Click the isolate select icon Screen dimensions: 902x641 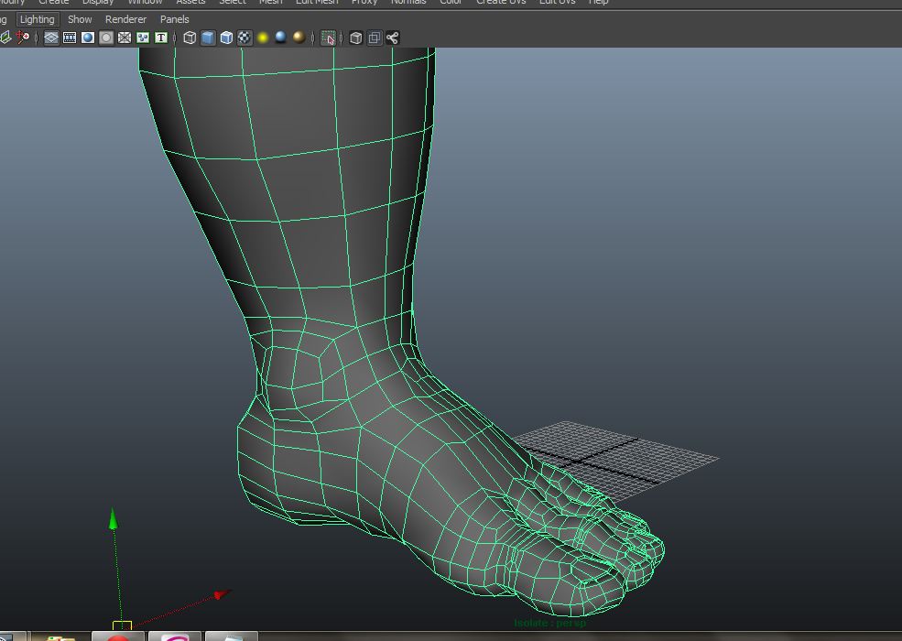pos(328,38)
